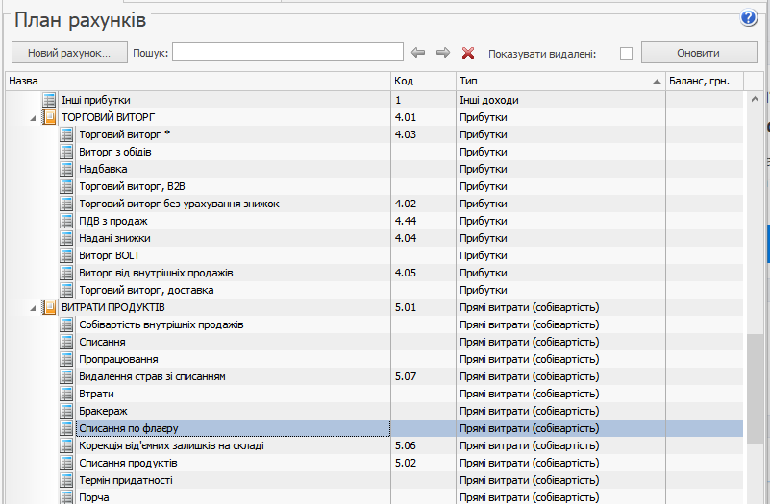Viewport: 770px width, 504px height.
Task: Click the account icon beside Бракераж
Action: click(x=67, y=411)
